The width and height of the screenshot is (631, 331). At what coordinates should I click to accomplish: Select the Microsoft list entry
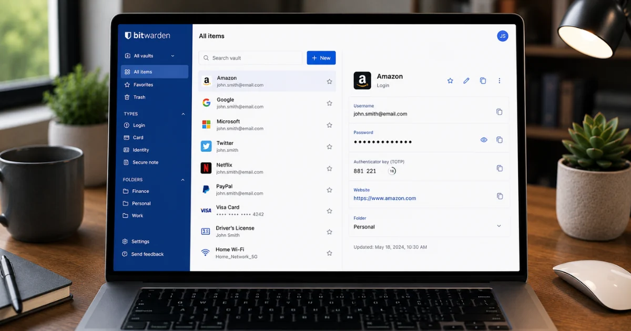click(x=267, y=125)
